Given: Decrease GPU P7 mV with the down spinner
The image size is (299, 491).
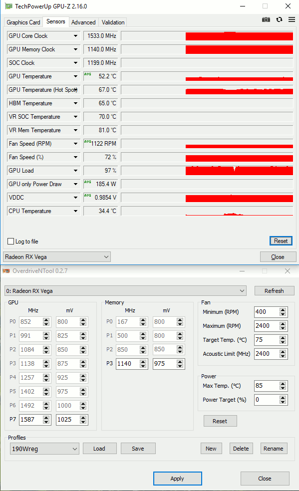Looking at the screenshot, I should click(83, 422).
